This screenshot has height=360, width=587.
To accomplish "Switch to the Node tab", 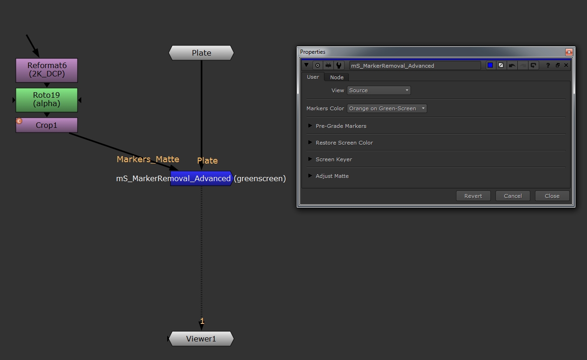I will click(337, 77).
